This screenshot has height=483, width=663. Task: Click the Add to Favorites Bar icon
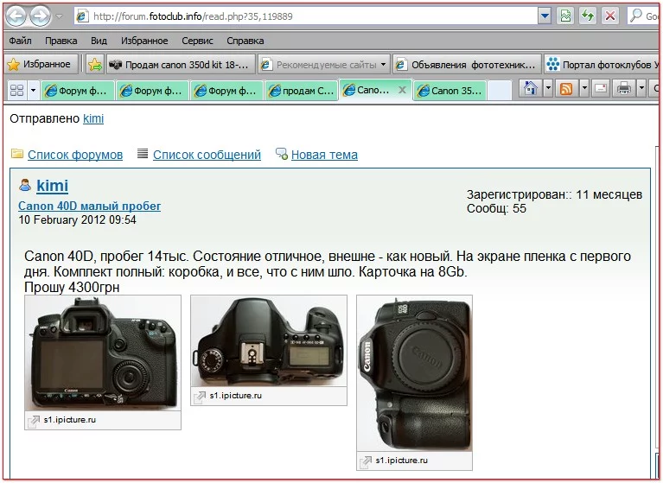[x=95, y=65]
